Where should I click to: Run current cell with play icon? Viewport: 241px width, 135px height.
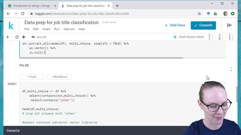coord(24,37)
